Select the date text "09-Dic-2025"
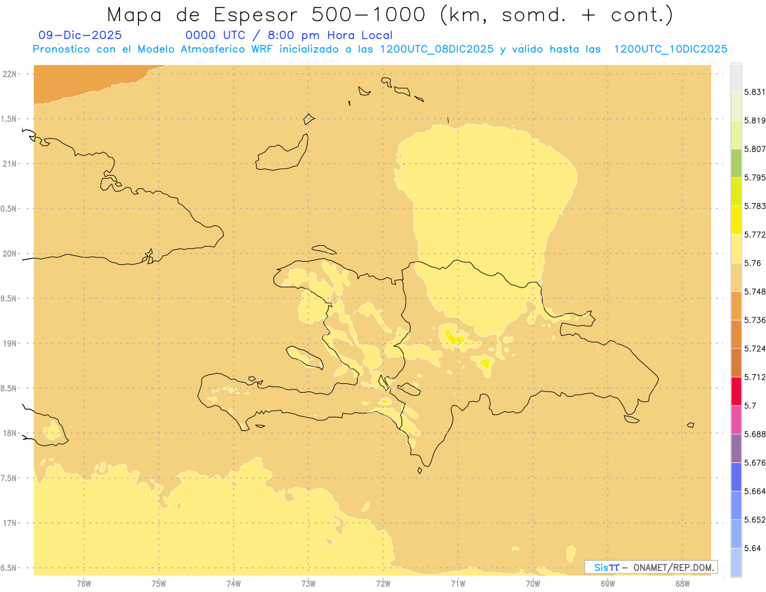This screenshot has height=592, width=766. click(x=80, y=35)
